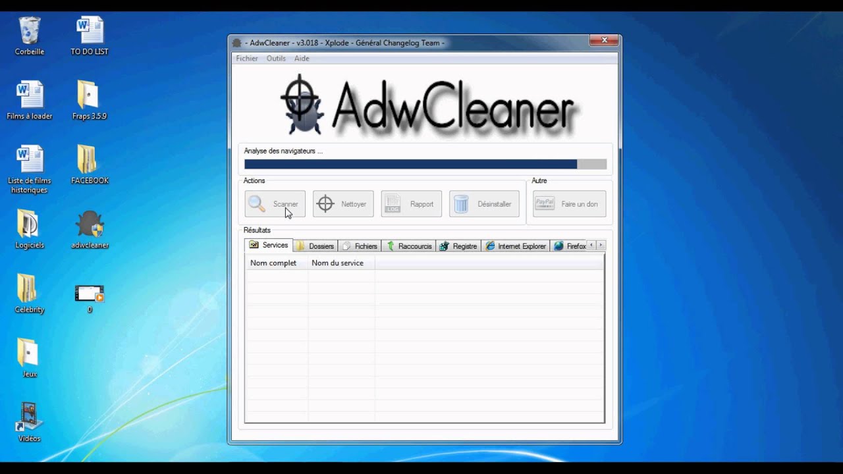Open the Celebrity folder icon
Viewport: 843px width, 474px height.
coord(30,294)
